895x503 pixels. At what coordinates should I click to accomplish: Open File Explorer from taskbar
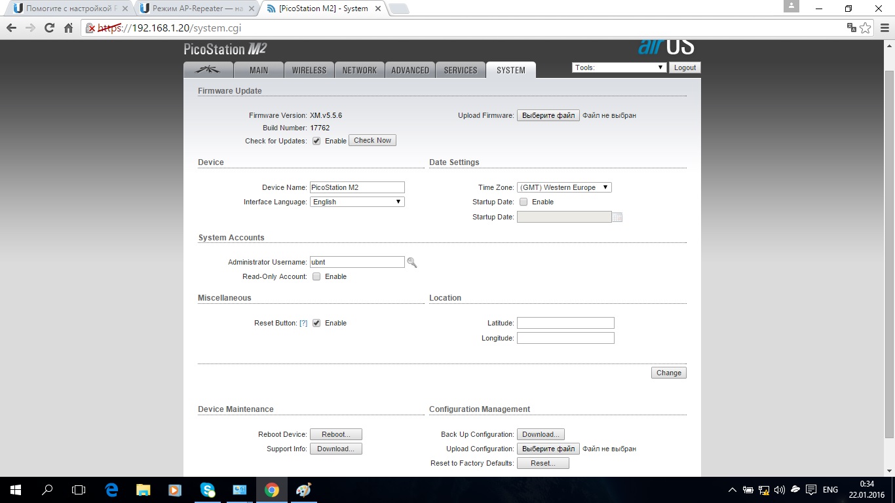(143, 489)
